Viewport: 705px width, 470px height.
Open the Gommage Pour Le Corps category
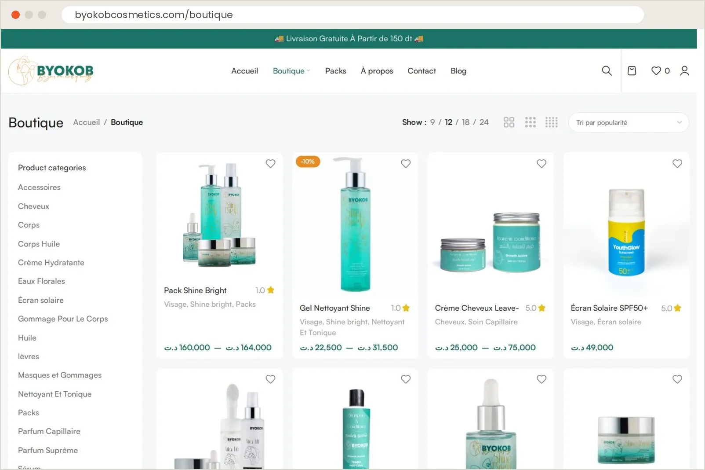[x=63, y=319]
